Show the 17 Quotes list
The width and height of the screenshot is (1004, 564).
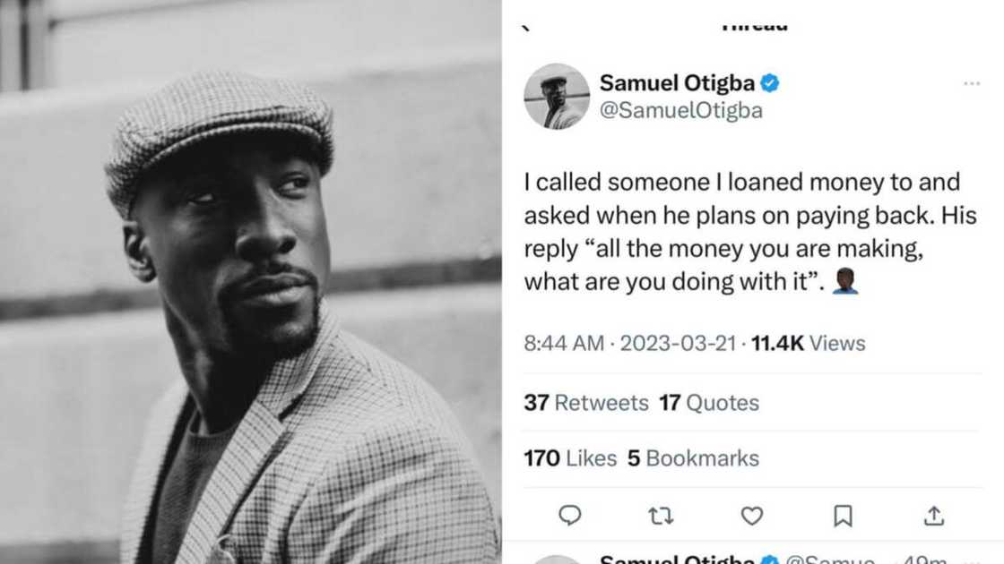709,403
